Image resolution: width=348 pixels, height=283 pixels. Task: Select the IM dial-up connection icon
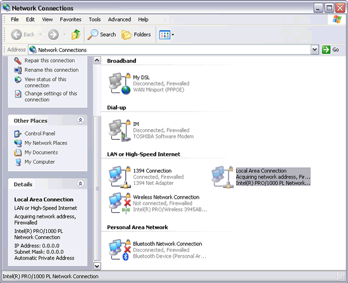(x=120, y=130)
